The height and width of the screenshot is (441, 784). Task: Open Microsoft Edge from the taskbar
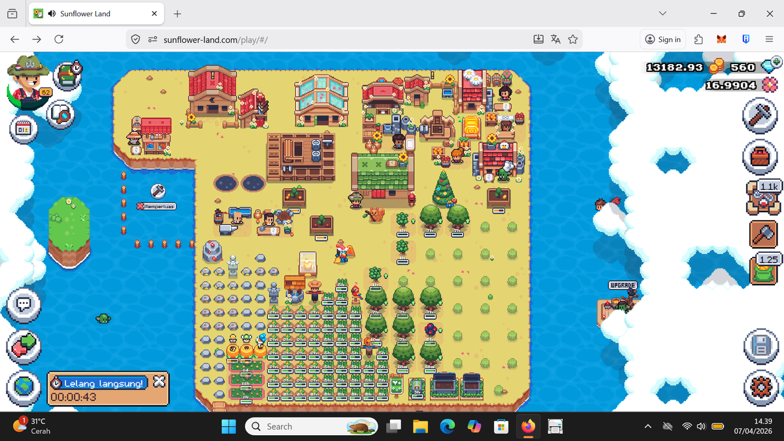447,427
